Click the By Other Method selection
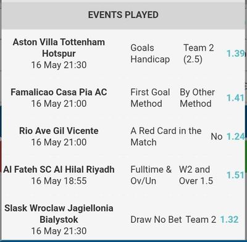 tap(198, 98)
